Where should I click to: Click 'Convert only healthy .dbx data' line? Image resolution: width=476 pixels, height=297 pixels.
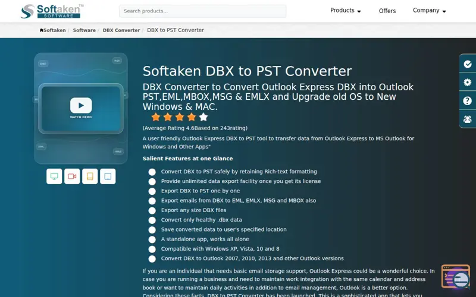coord(201,220)
